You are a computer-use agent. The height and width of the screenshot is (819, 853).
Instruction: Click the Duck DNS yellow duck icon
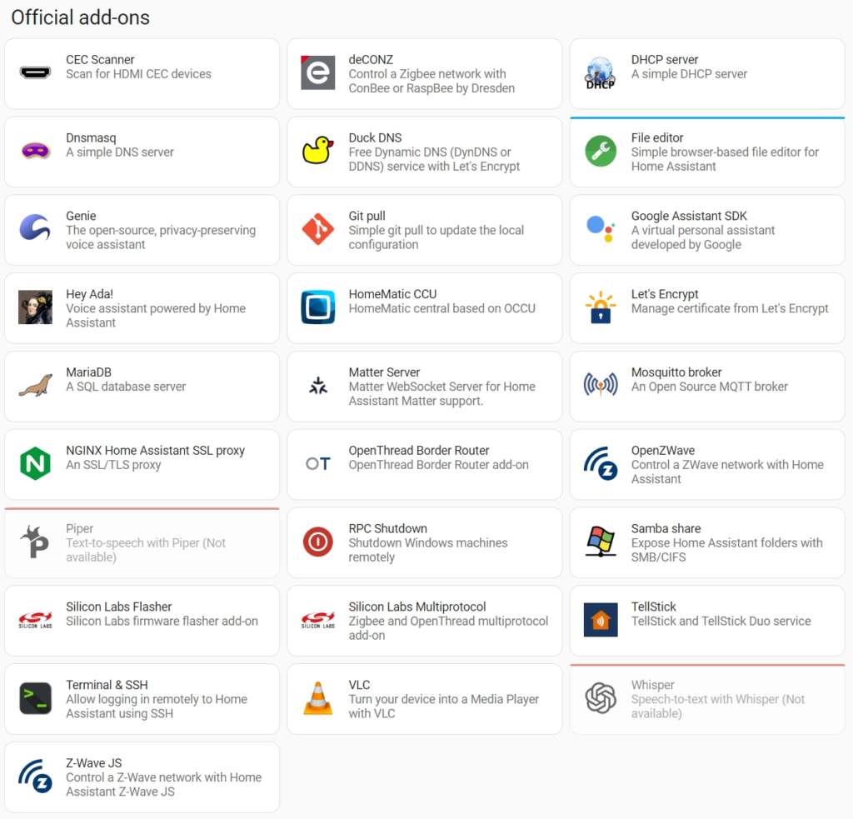(x=317, y=152)
